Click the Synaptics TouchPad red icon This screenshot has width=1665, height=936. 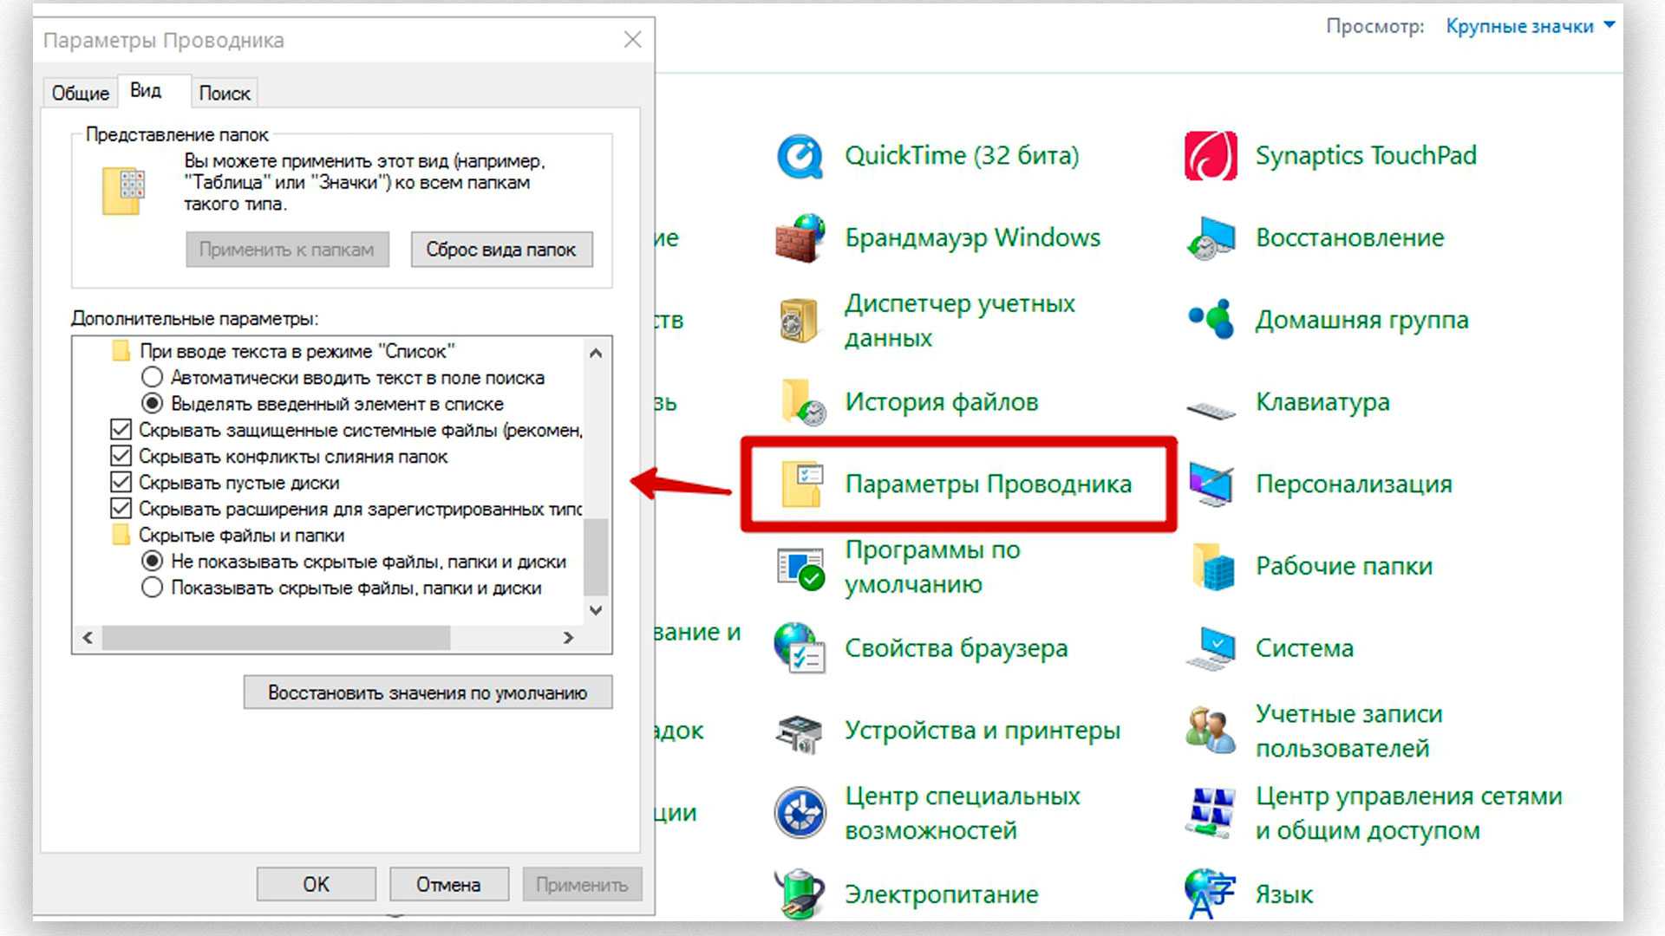click(1211, 156)
